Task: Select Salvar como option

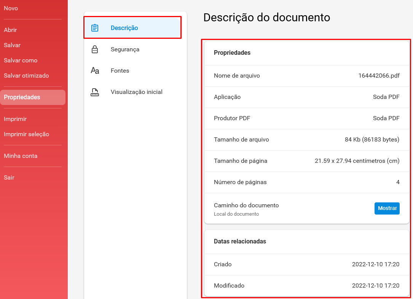Action: pos(21,60)
